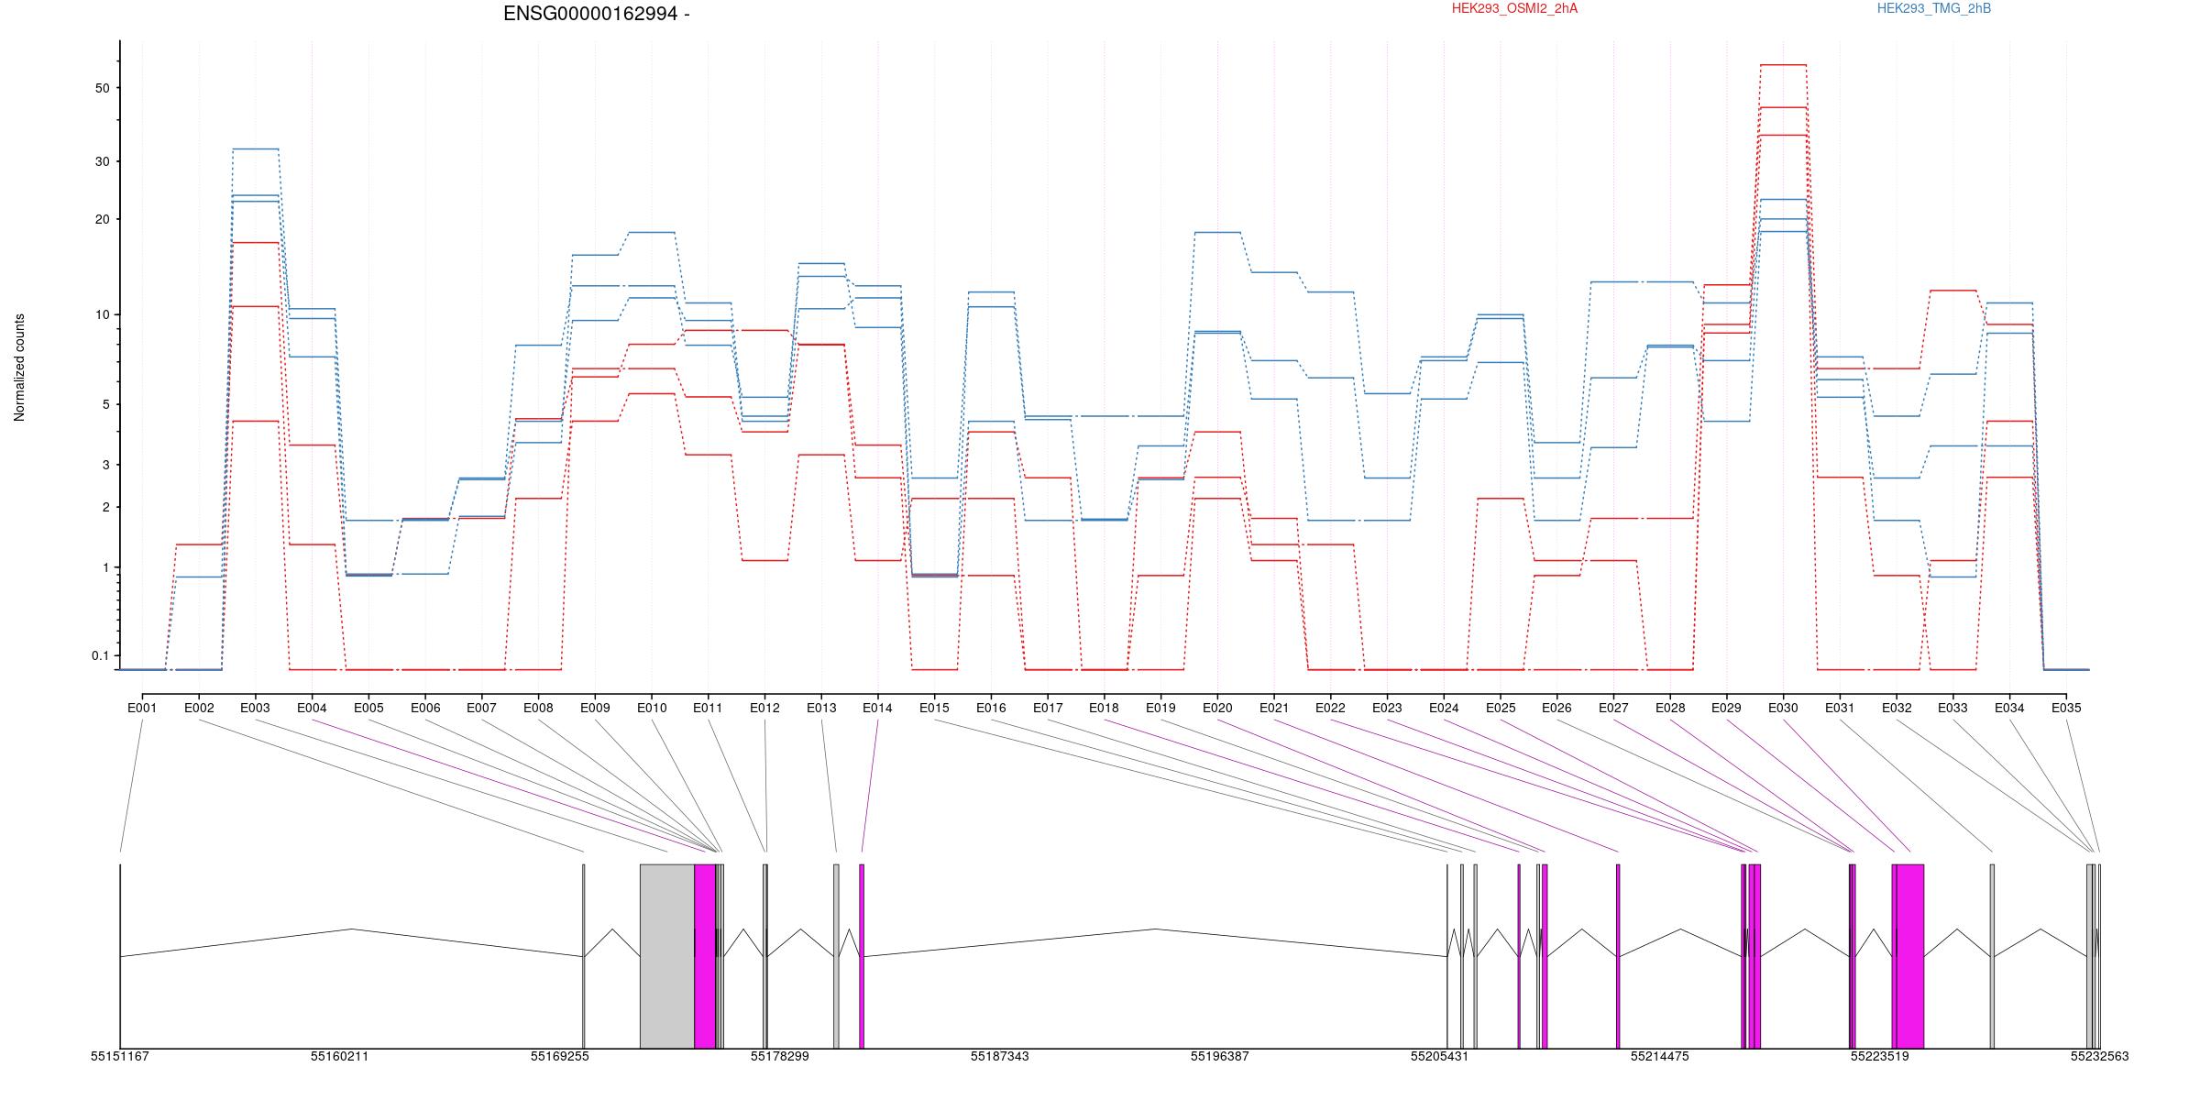Click exon label E004

pos(312,708)
